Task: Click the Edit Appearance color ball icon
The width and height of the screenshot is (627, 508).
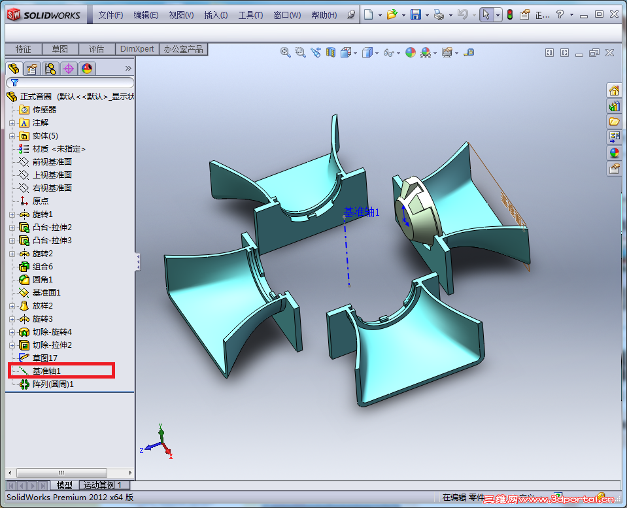Action: tap(411, 52)
